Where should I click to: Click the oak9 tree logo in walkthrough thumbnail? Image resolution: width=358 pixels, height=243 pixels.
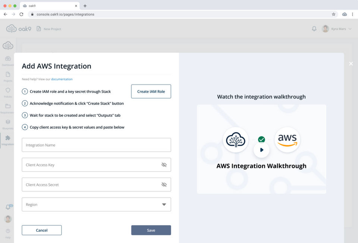[x=235, y=140]
